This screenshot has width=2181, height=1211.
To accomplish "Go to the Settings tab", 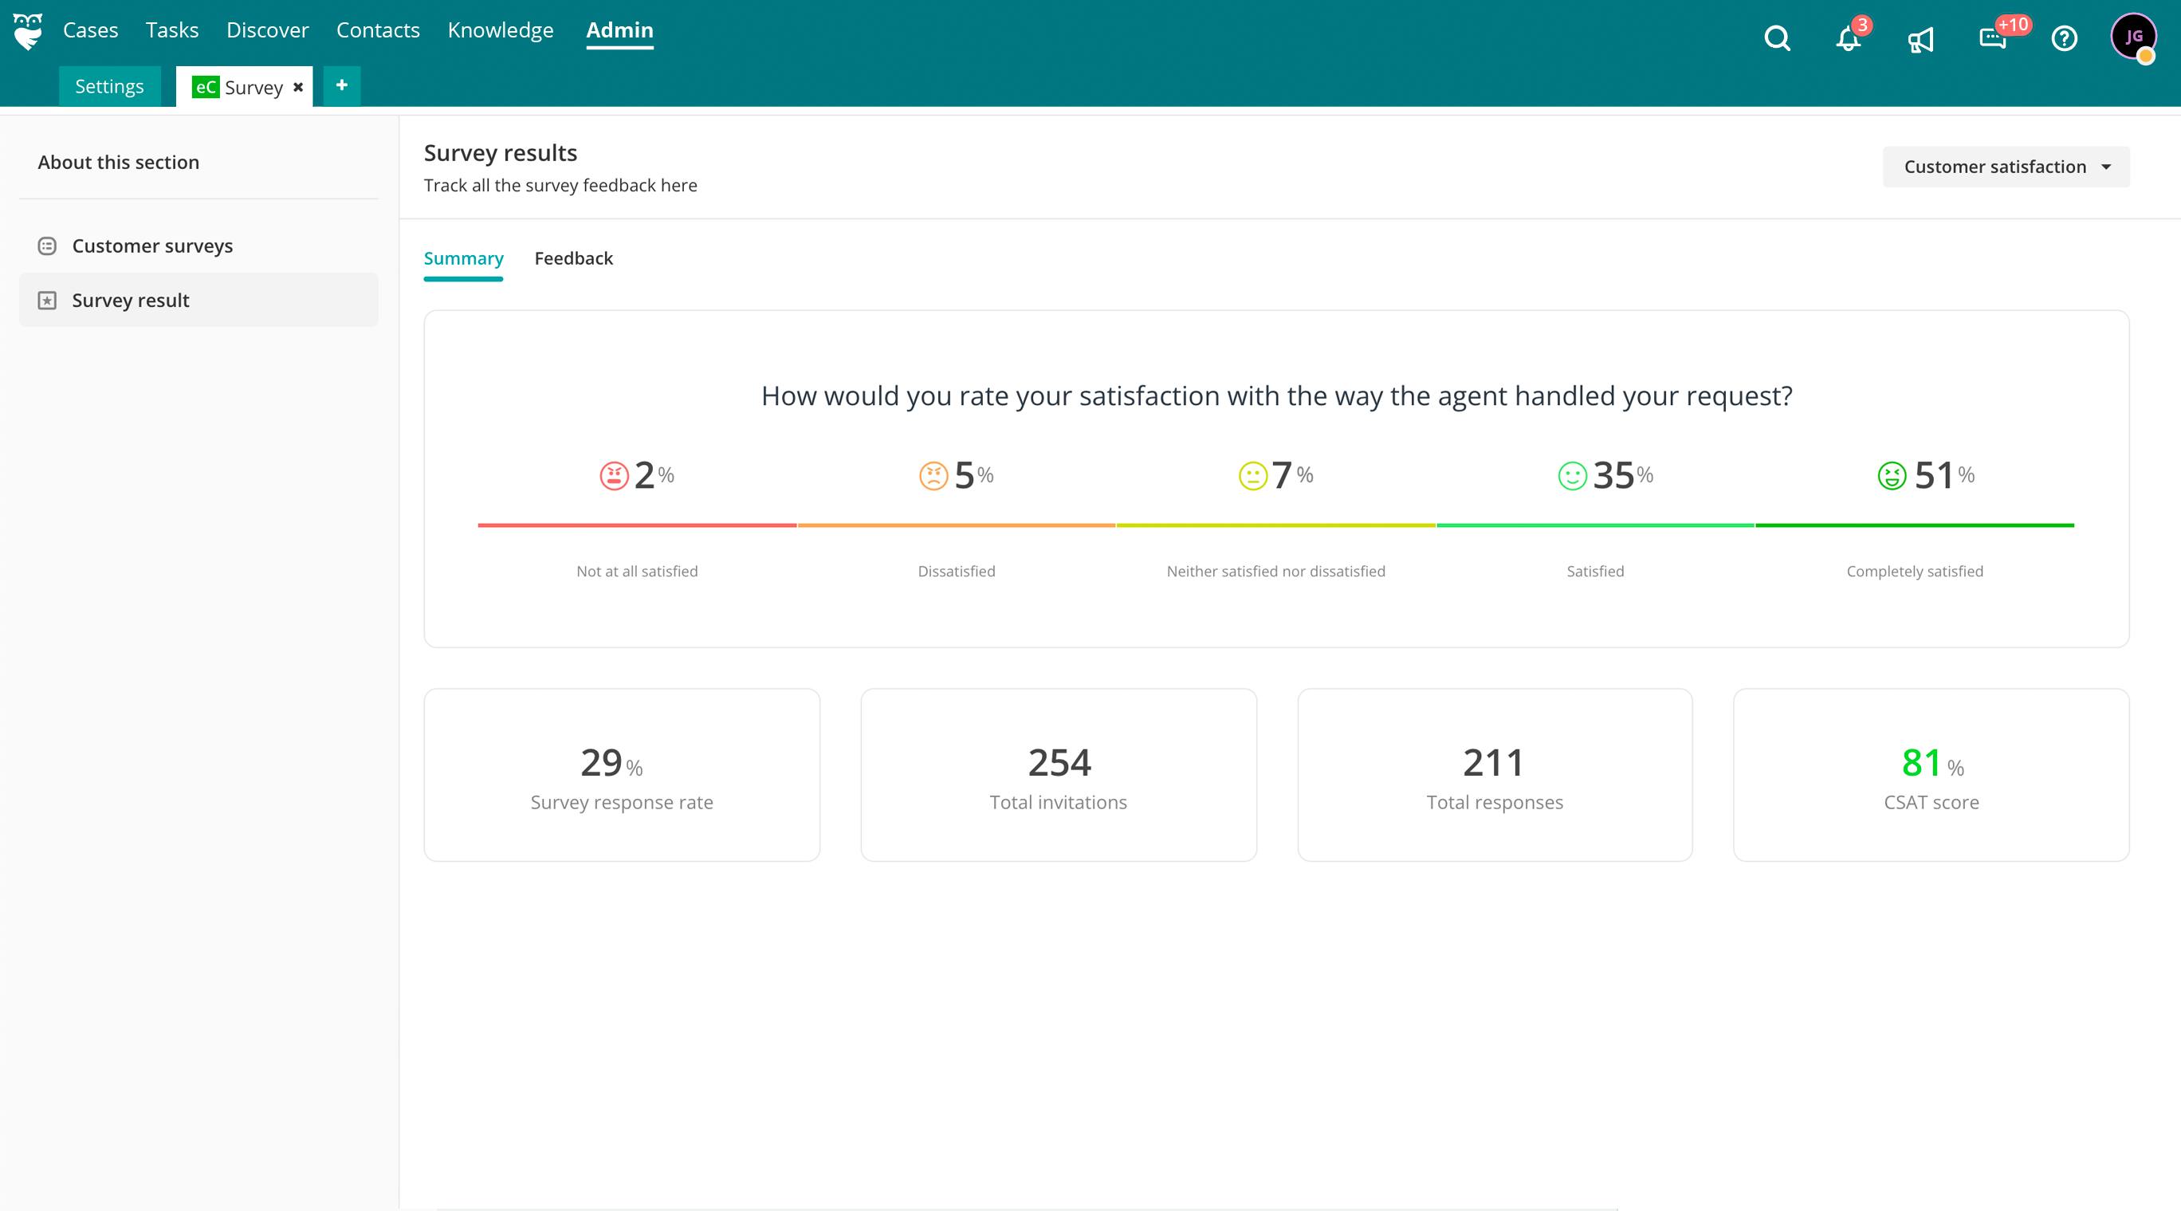I will 109,86.
